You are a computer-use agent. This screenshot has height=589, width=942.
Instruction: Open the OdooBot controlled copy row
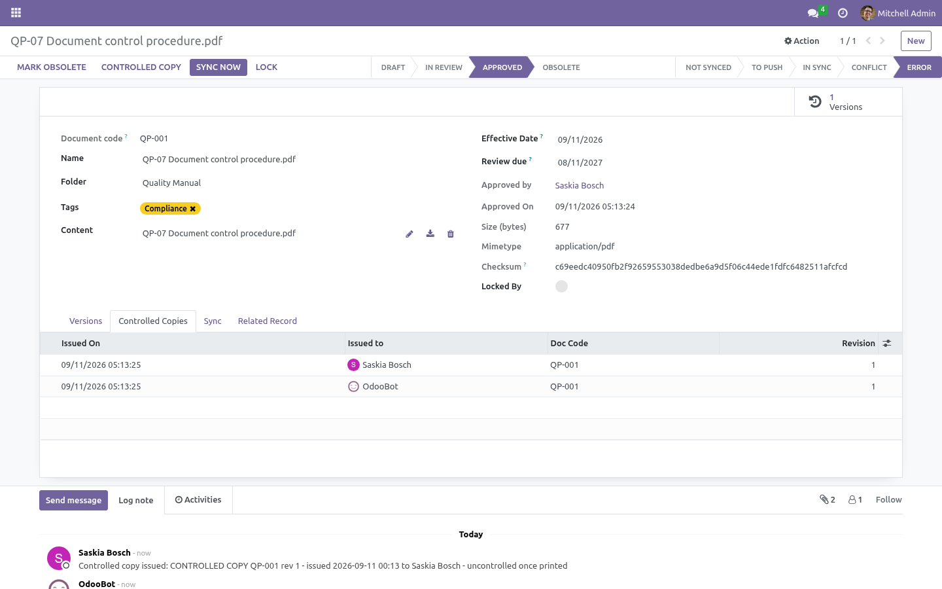pyautogui.click(x=471, y=386)
